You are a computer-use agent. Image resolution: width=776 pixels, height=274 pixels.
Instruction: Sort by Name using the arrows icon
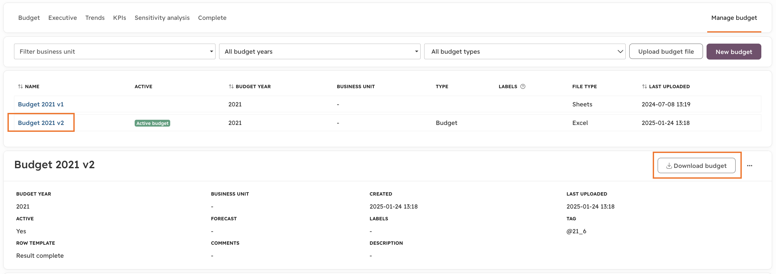(x=21, y=87)
